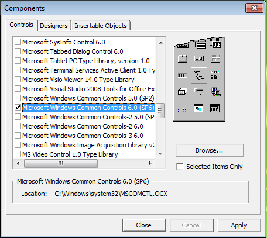The width and height of the screenshot is (267, 238).
Task: Close the Components dialog with the X
Action: 254,8
